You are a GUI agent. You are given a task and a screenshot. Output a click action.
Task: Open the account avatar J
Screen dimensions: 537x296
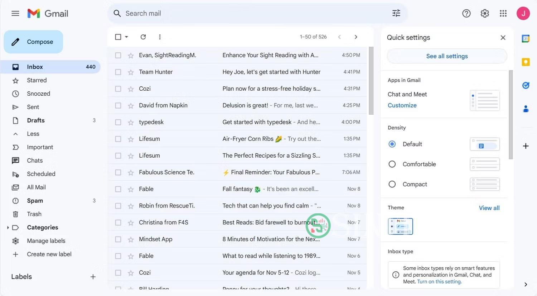click(x=523, y=14)
